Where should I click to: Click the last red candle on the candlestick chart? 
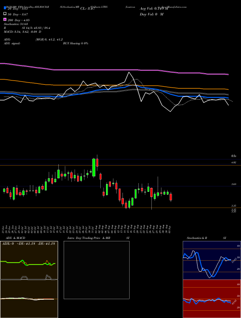171,197
